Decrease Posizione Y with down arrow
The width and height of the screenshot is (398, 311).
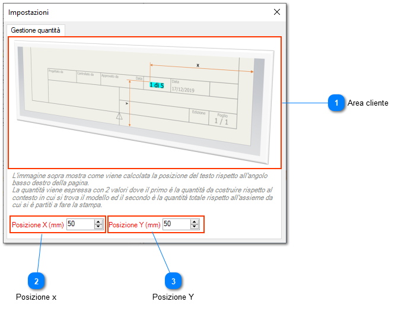point(195,227)
